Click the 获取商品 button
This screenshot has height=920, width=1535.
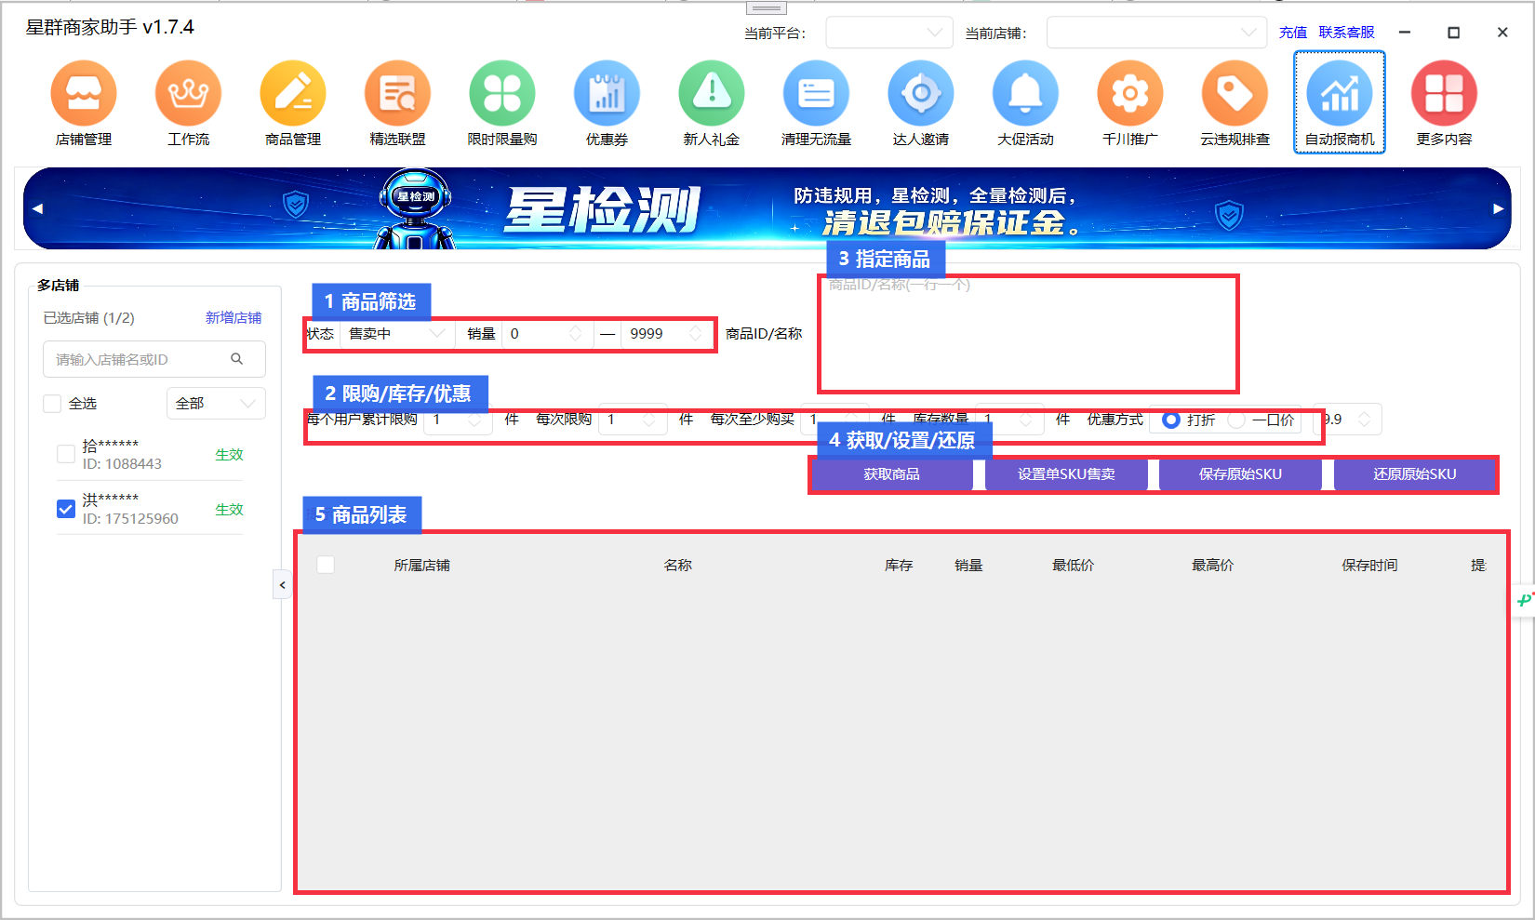tap(892, 474)
